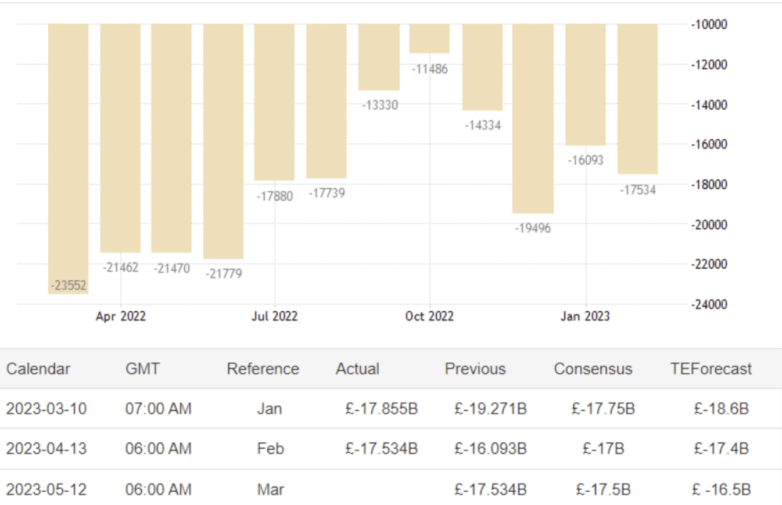Select the chart bar valued -13330
Screen dimensions: 782x505
[x=378, y=57]
